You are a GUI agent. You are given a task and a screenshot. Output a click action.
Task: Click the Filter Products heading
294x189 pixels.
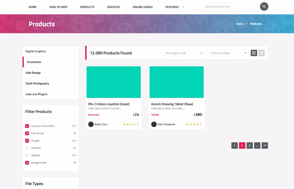[39, 112]
